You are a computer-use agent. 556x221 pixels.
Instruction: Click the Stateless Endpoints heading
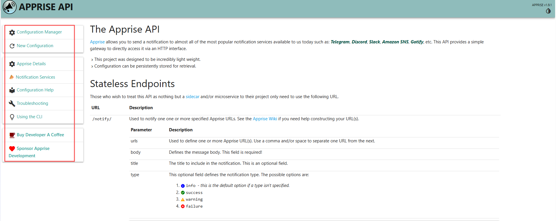pos(132,84)
